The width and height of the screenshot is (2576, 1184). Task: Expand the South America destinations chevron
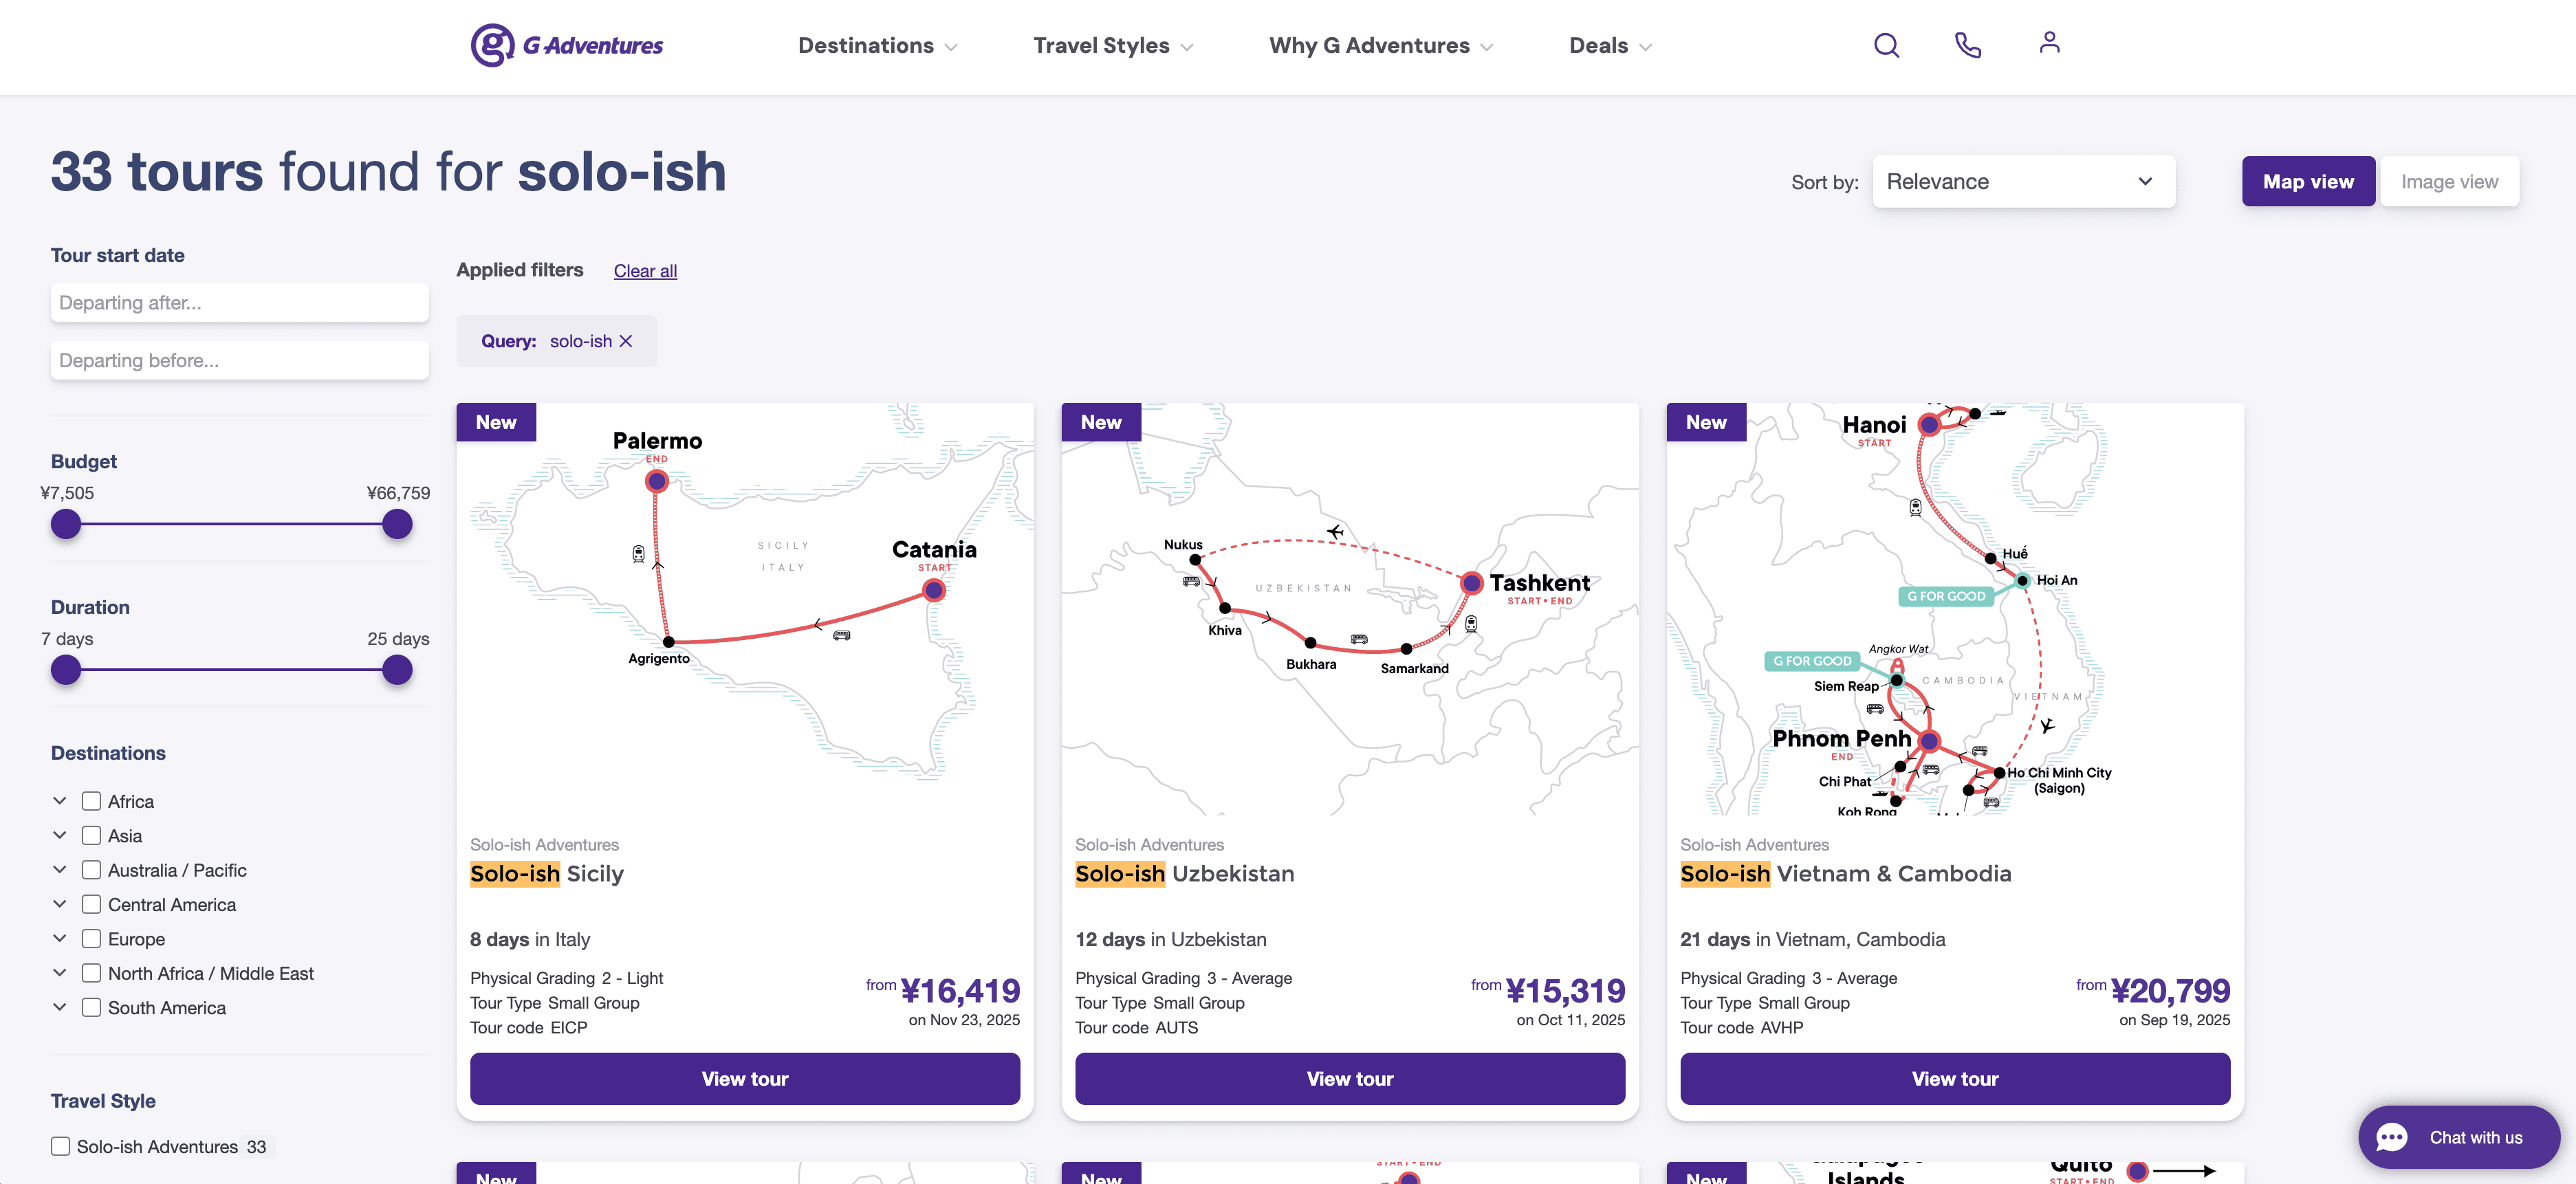[x=60, y=1007]
